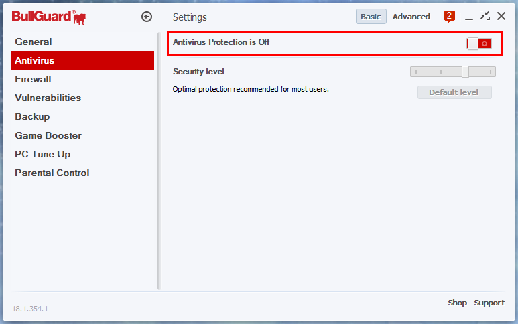Image resolution: width=518 pixels, height=324 pixels.
Task: Click the 'Antivirus Protection is Off' label
Action: tap(221, 42)
